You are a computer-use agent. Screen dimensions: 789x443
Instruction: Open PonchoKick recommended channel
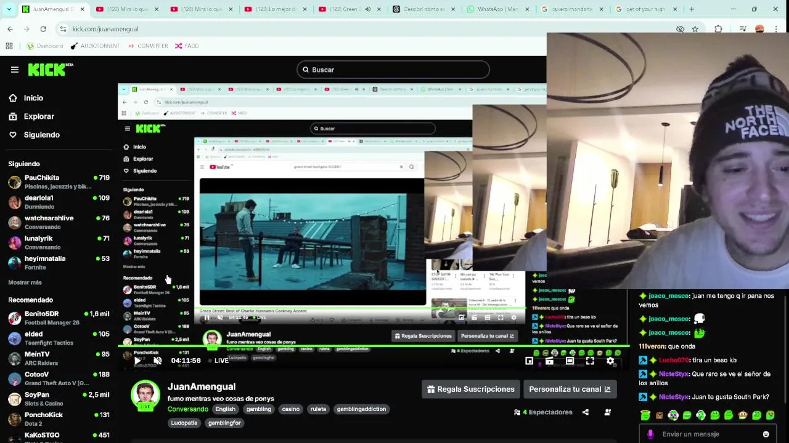coord(59,419)
